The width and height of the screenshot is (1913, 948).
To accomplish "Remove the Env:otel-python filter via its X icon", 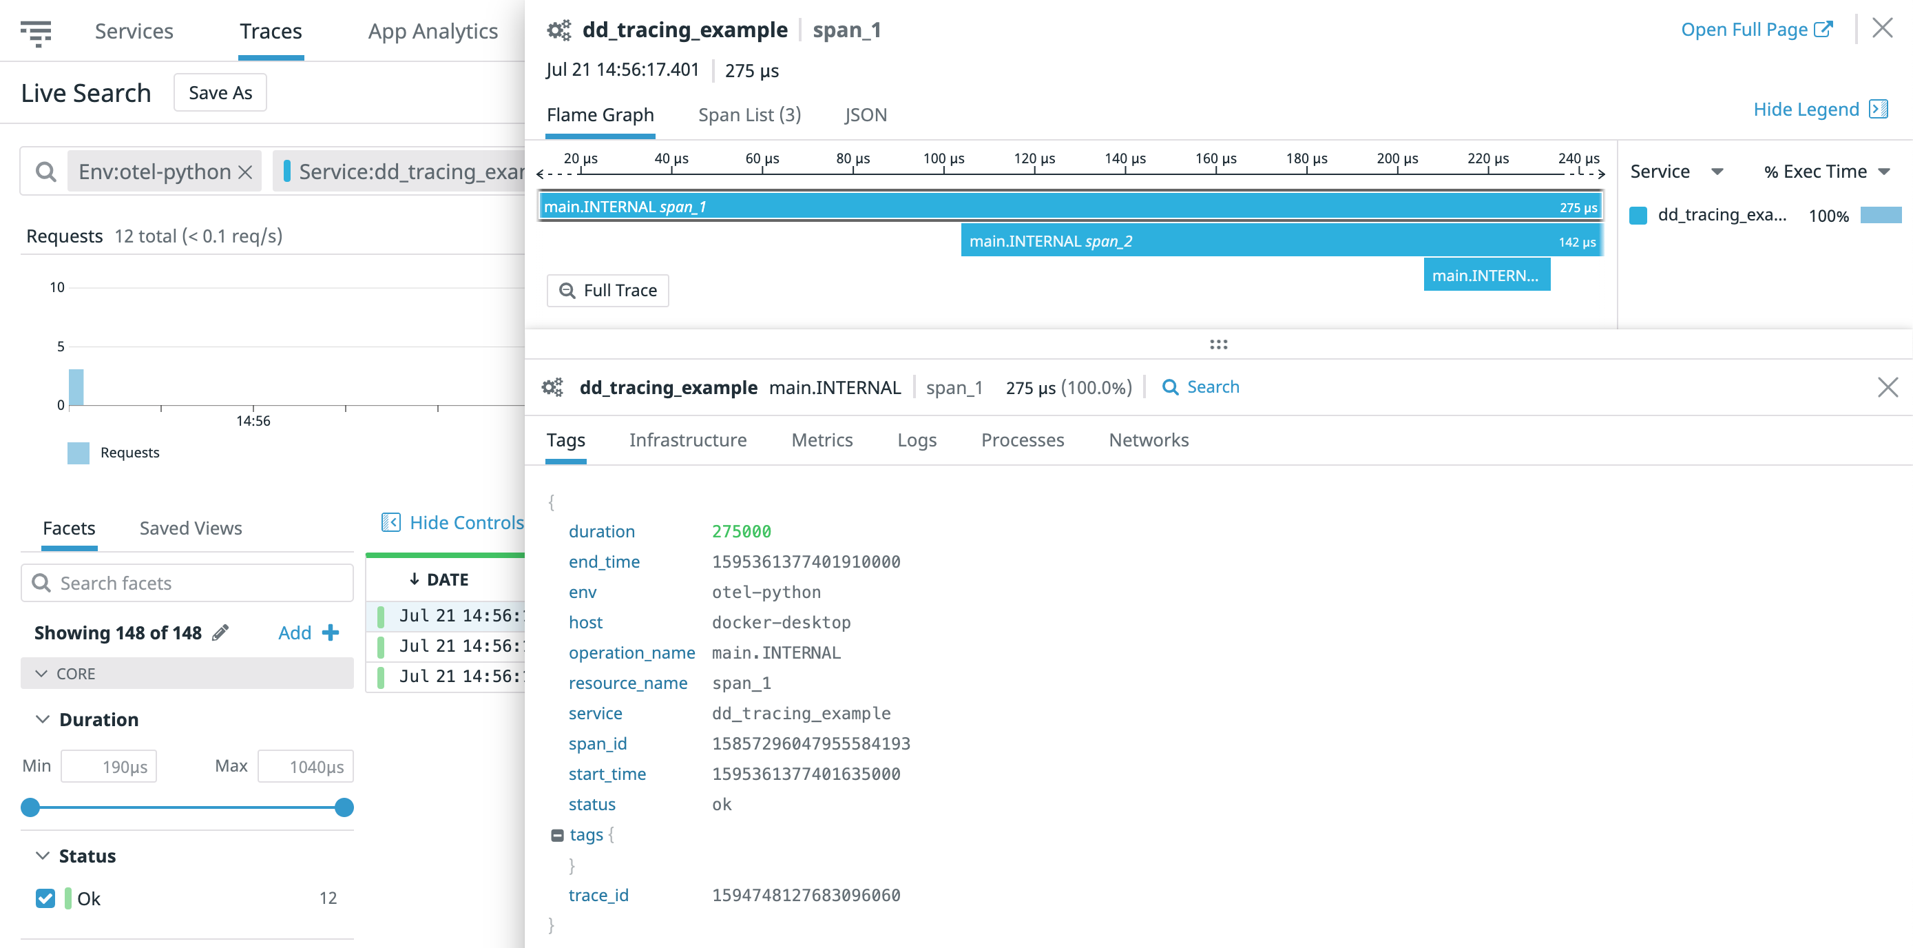I will (x=246, y=171).
